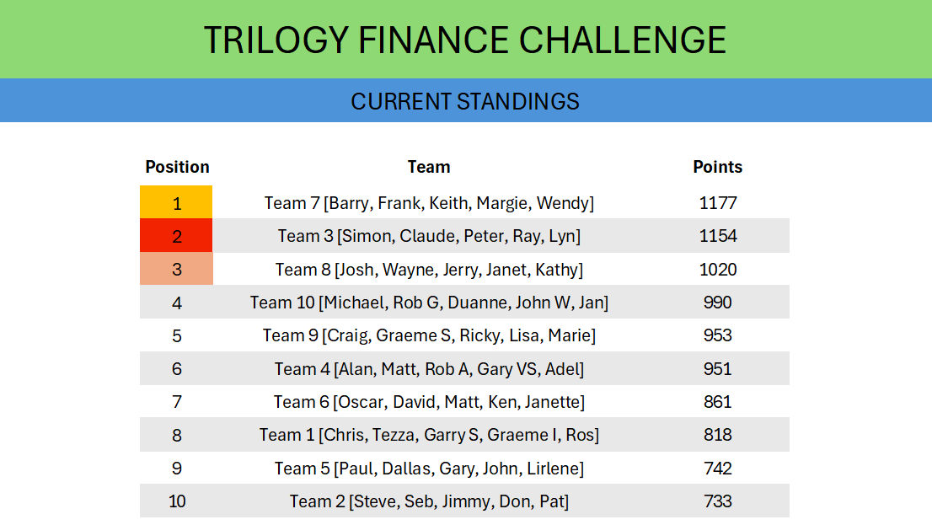Screen dimensions: 932x525
Task: Select the salmon-colored position 3 cell
Action: (x=176, y=270)
